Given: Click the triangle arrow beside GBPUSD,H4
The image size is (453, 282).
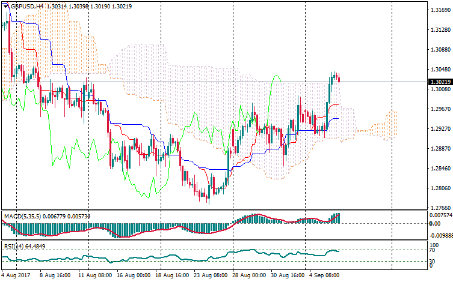Looking at the screenshot, I should [x=5, y=5].
